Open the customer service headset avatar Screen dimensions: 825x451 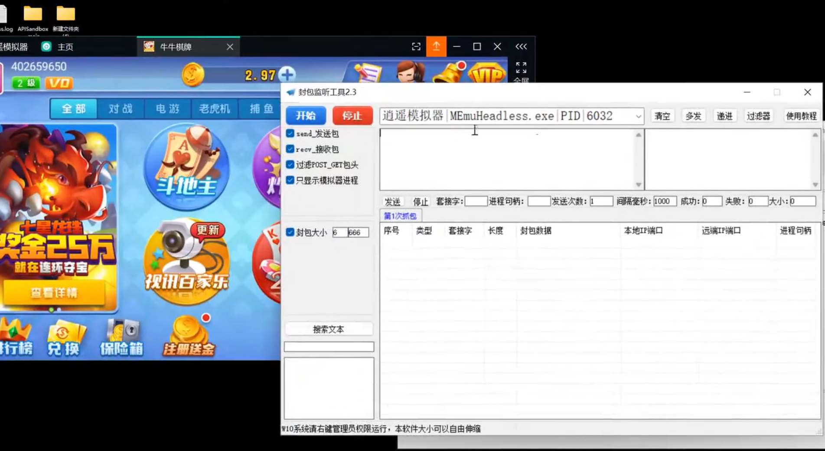pyautogui.click(x=410, y=71)
